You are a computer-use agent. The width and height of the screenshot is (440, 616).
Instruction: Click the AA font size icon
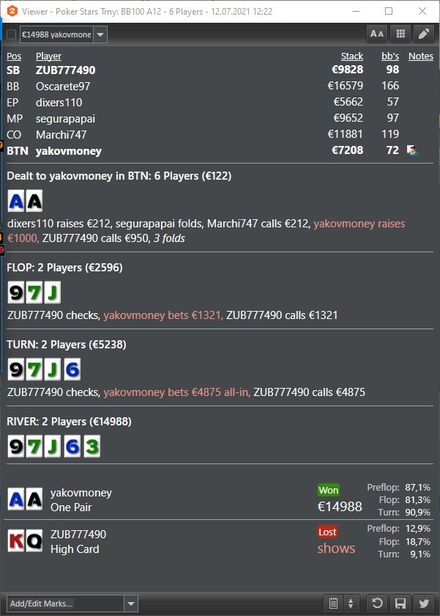pos(377,34)
